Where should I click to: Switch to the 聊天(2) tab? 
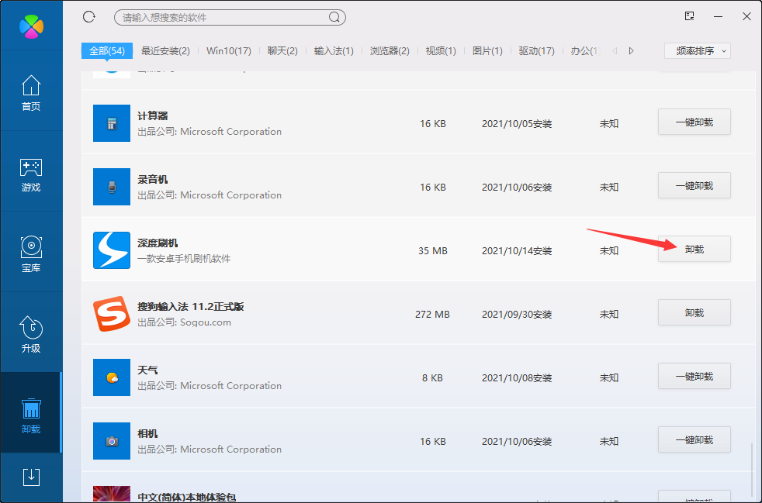[282, 51]
